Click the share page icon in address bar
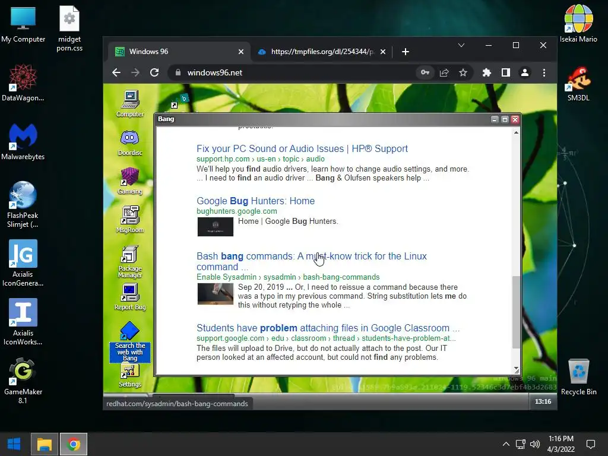The image size is (608, 456). point(444,72)
